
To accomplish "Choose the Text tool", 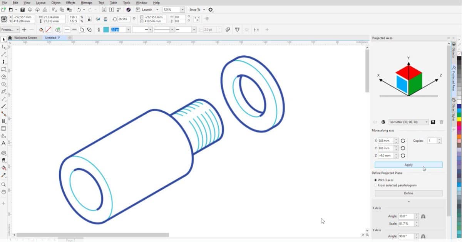I will 3,143.
